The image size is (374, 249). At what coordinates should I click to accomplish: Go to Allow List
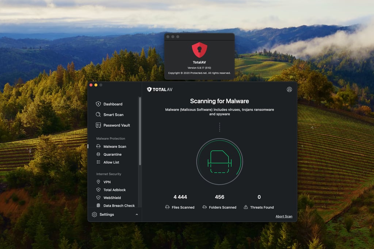pyautogui.click(x=111, y=162)
